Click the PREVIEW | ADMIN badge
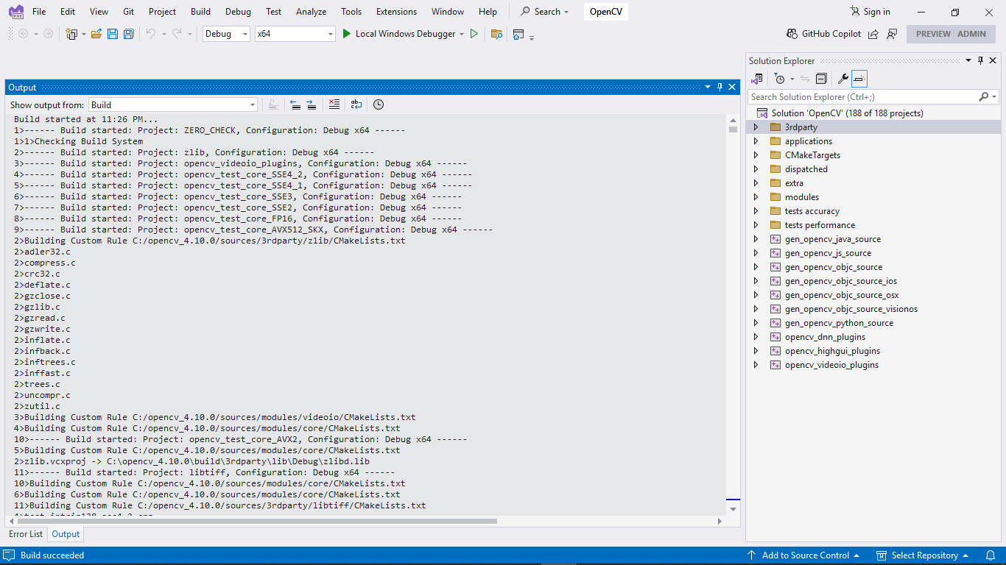Viewport: 1006px width, 565px height. [x=951, y=34]
